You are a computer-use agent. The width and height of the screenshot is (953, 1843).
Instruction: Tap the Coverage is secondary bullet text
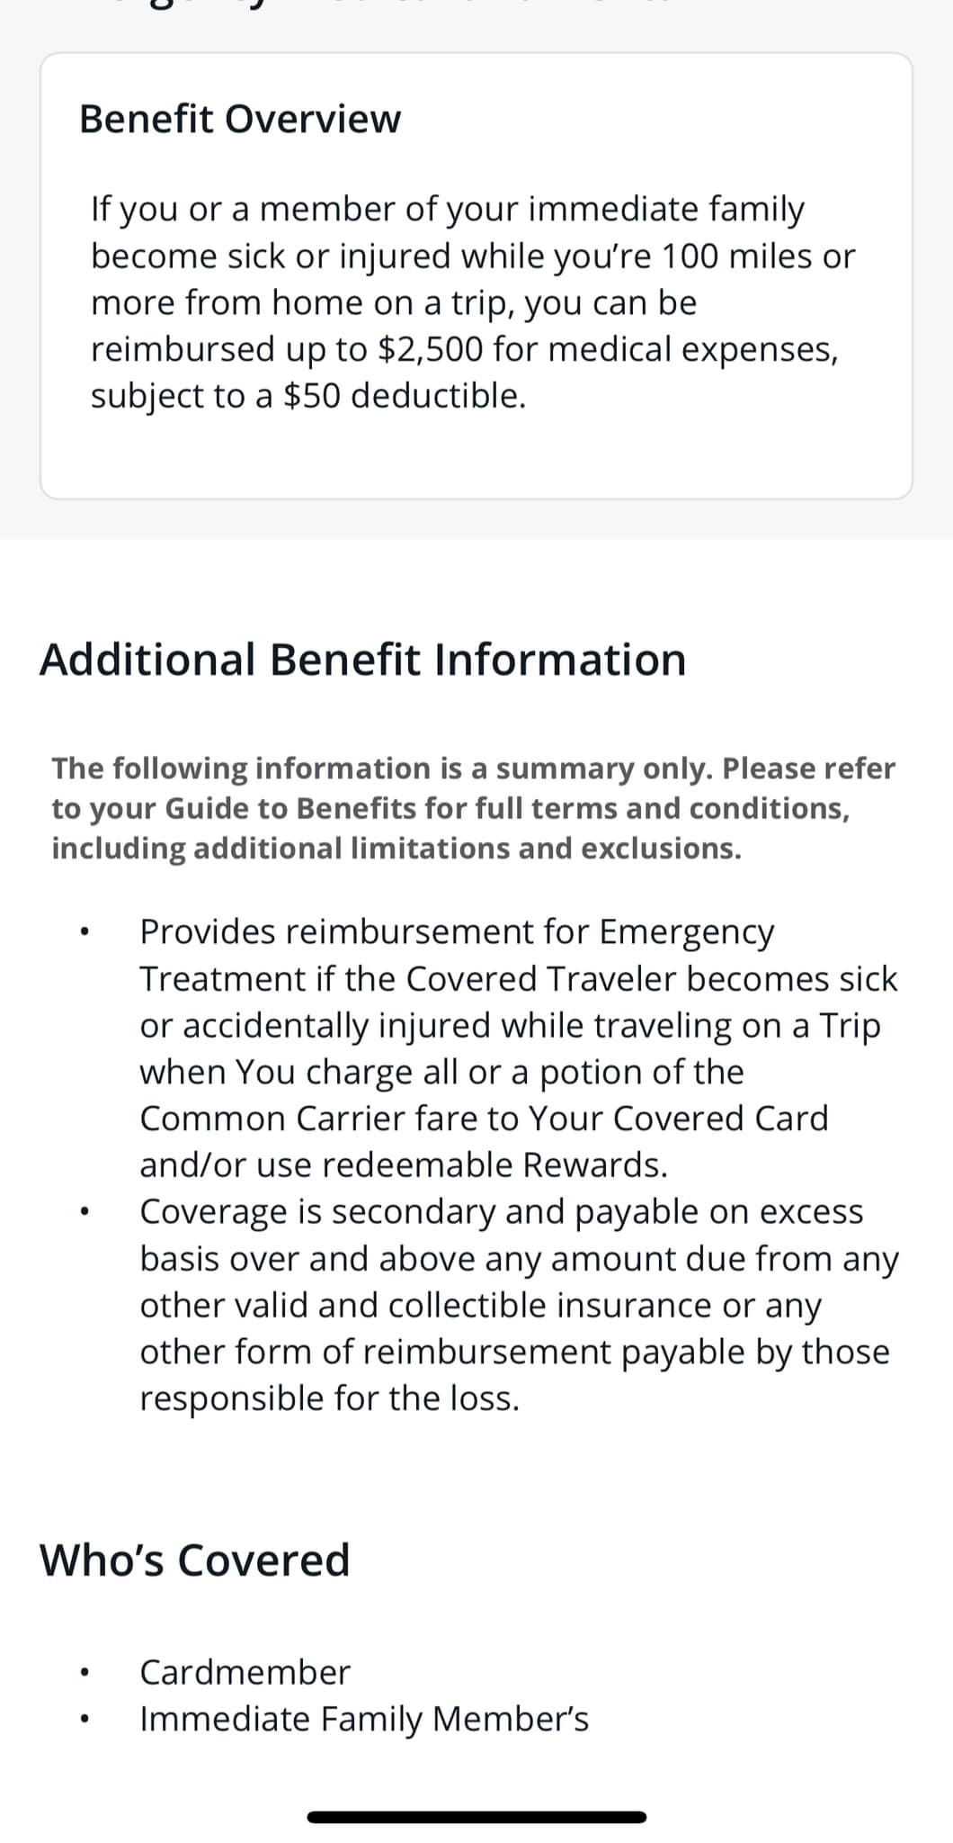coord(519,1305)
